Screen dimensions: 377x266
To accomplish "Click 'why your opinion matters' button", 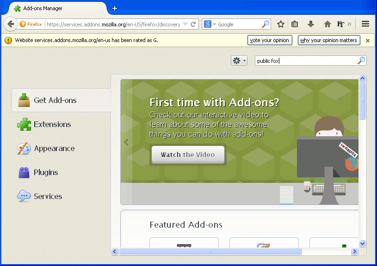I will click(329, 40).
